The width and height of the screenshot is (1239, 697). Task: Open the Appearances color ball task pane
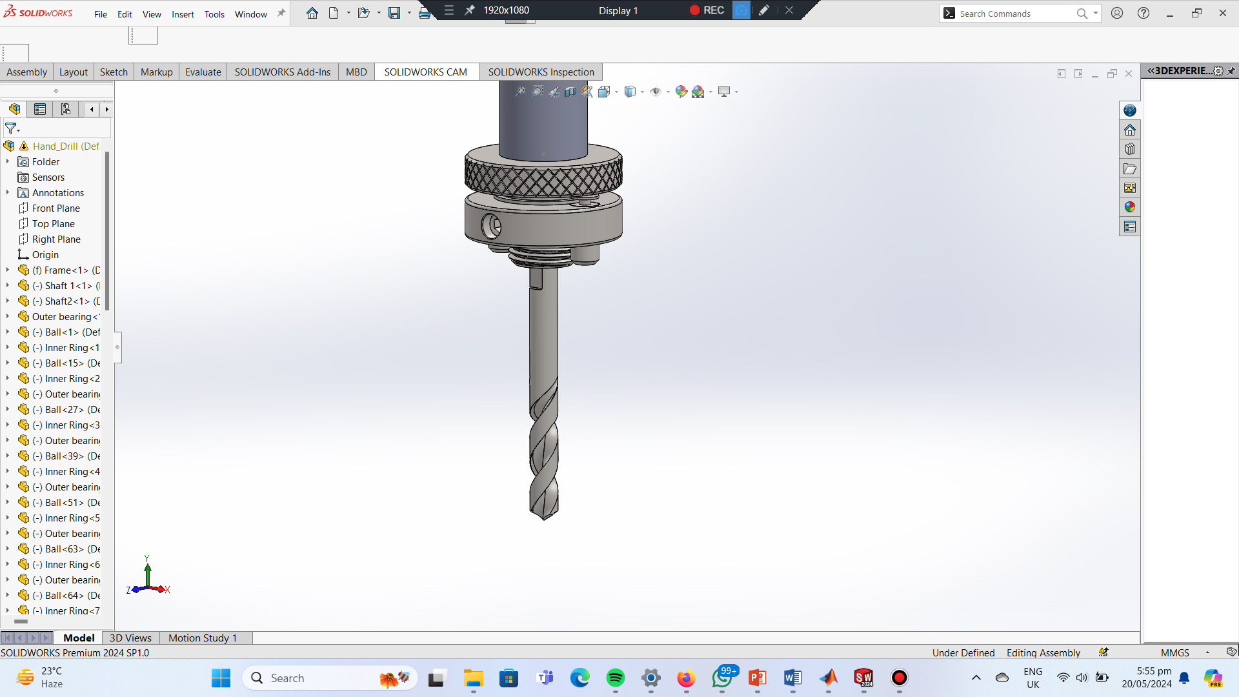click(x=1129, y=207)
